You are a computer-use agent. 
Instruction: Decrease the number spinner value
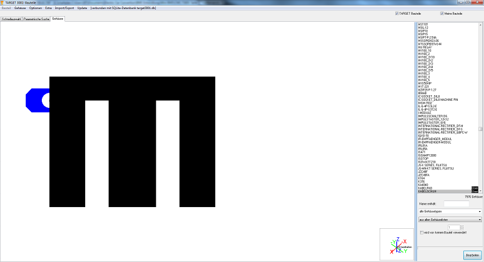(x=462, y=229)
